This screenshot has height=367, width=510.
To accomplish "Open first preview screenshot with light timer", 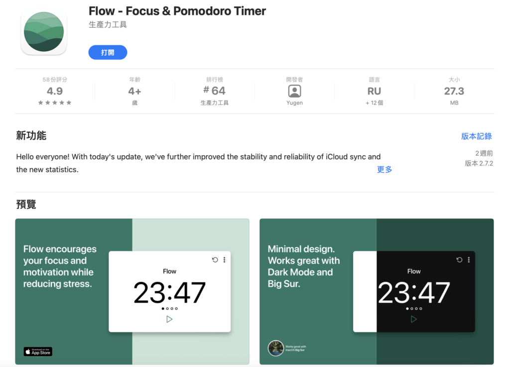I will pos(132,291).
